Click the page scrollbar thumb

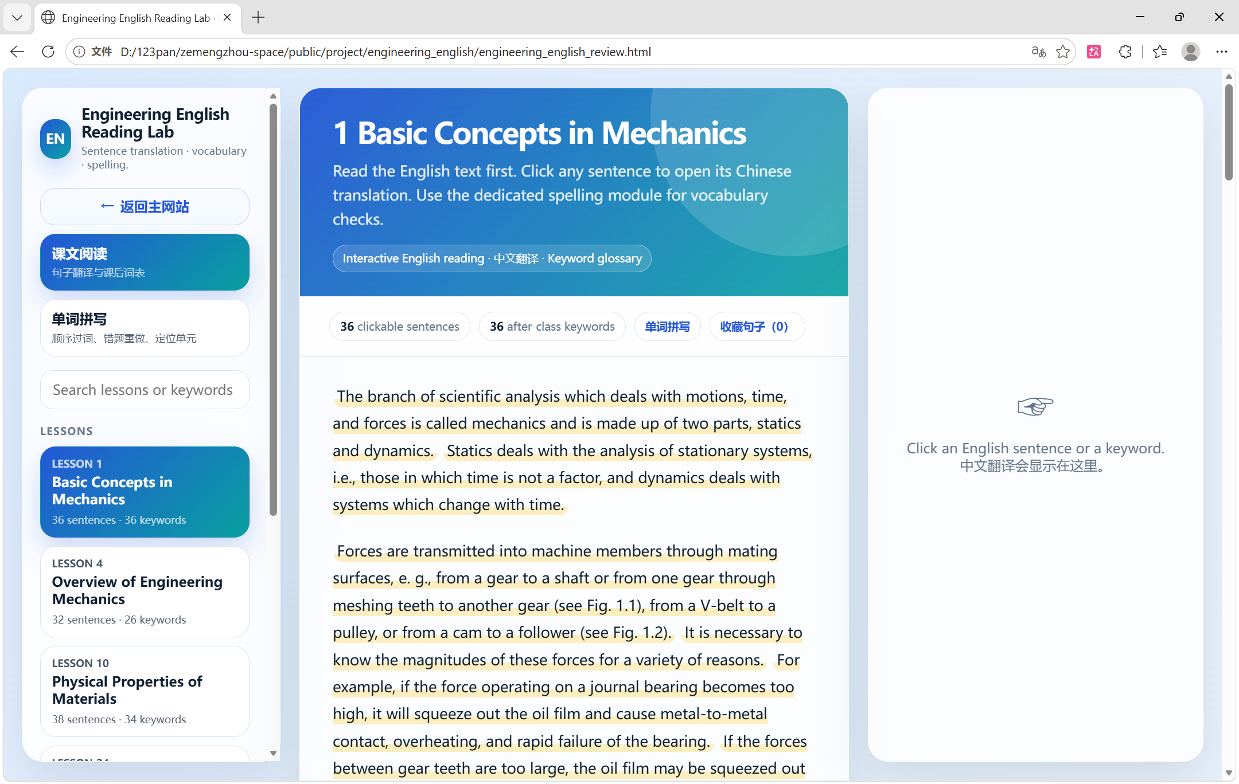click(x=1229, y=132)
